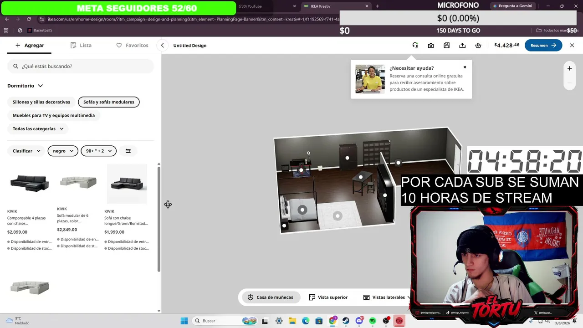Open the shopping basket icon

point(478,46)
